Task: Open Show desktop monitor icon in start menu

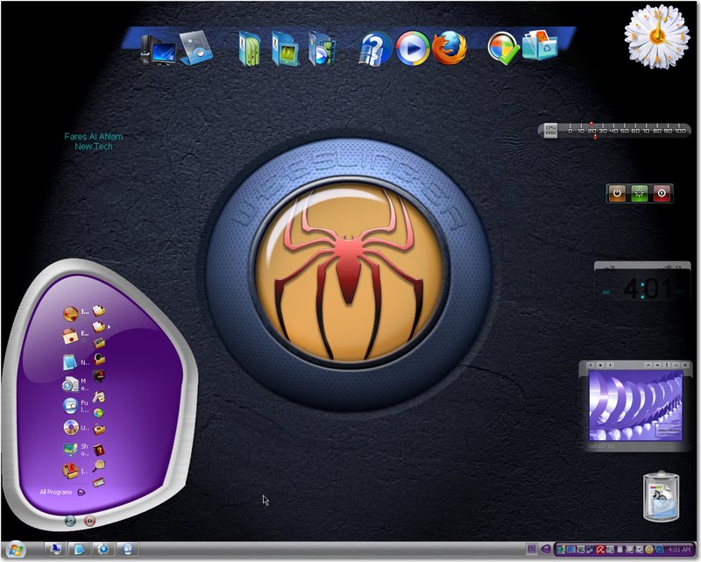Action: (x=70, y=449)
